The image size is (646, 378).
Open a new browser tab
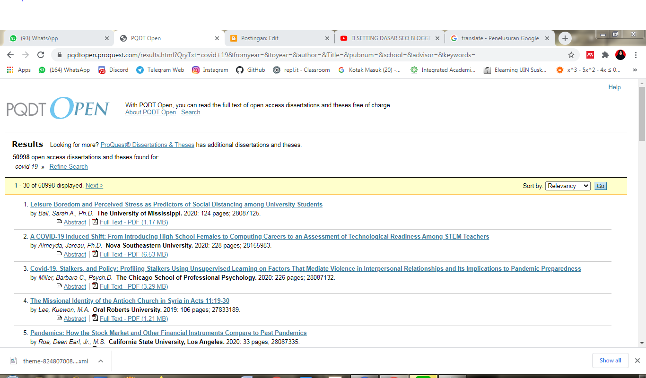565,38
